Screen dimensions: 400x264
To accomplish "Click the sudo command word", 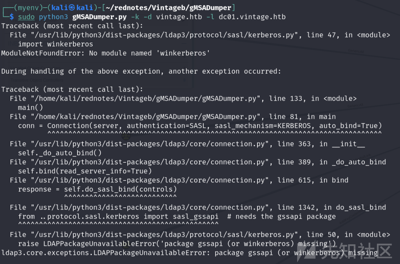I will [26, 17].
